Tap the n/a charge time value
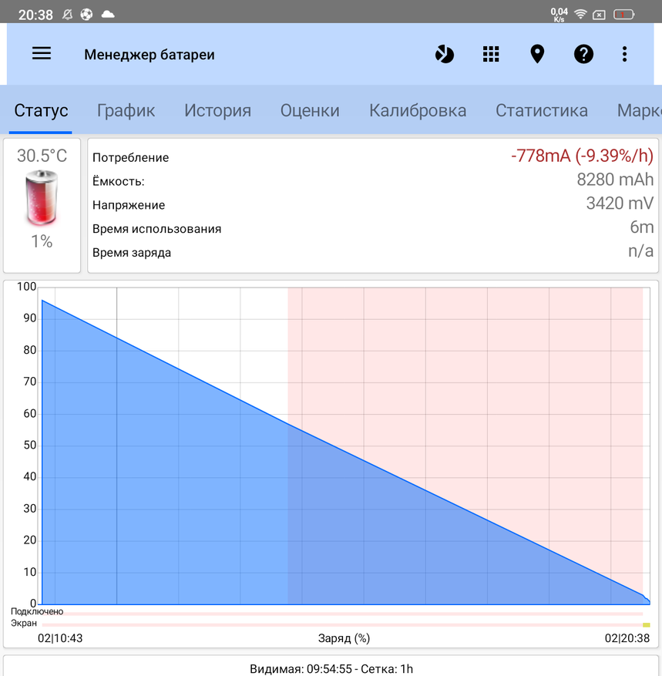 pyautogui.click(x=640, y=251)
